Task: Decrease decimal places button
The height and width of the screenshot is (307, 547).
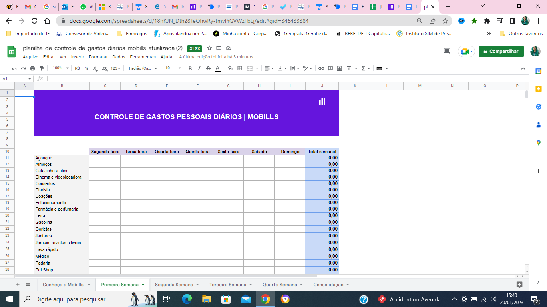Action: [95, 68]
